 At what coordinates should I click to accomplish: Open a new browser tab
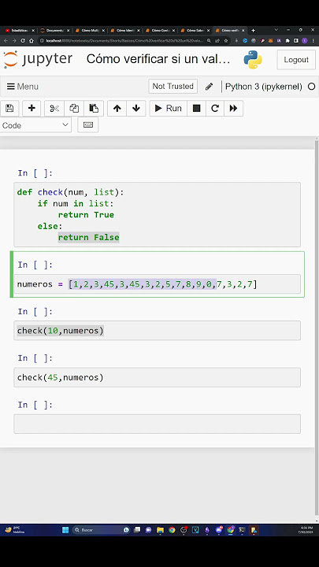(x=253, y=31)
